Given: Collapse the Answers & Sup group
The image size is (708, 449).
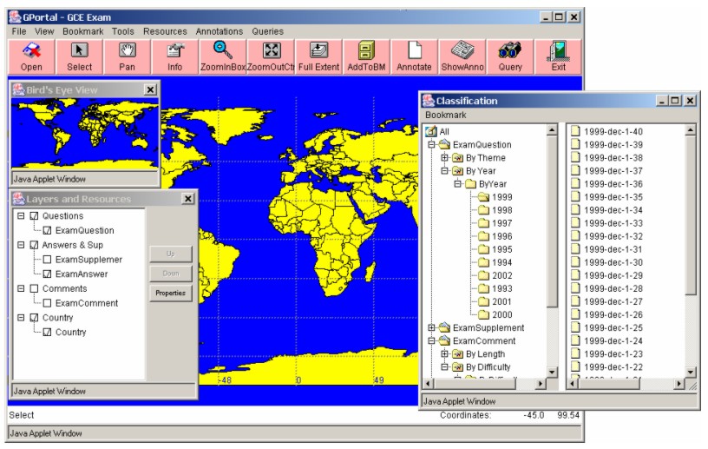Looking at the screenshot, I should pos(21,245).
